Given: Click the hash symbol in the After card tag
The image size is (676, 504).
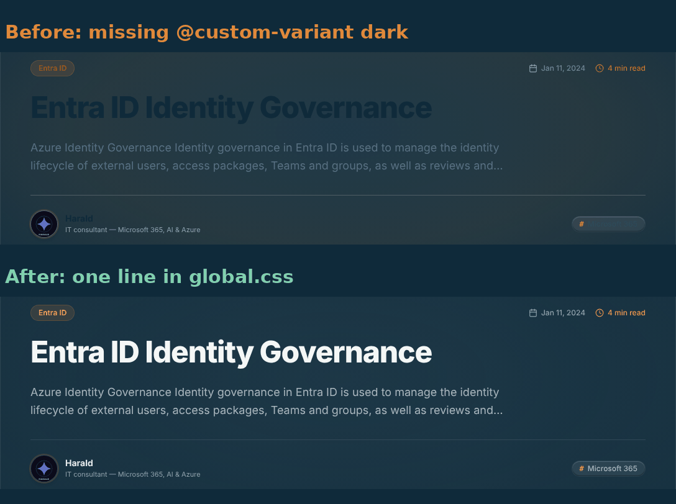Looking at the screenshot, I should click(x=581, y=468).
